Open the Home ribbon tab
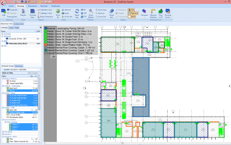This screenshot has width=231, height=145. pos(11,6)
